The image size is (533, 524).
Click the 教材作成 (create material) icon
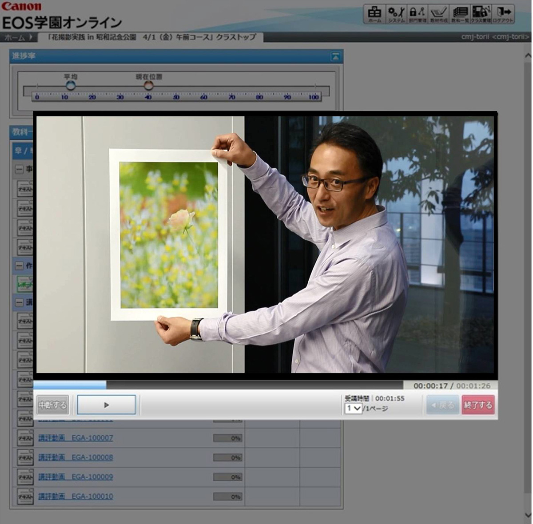tap(438, 14)
